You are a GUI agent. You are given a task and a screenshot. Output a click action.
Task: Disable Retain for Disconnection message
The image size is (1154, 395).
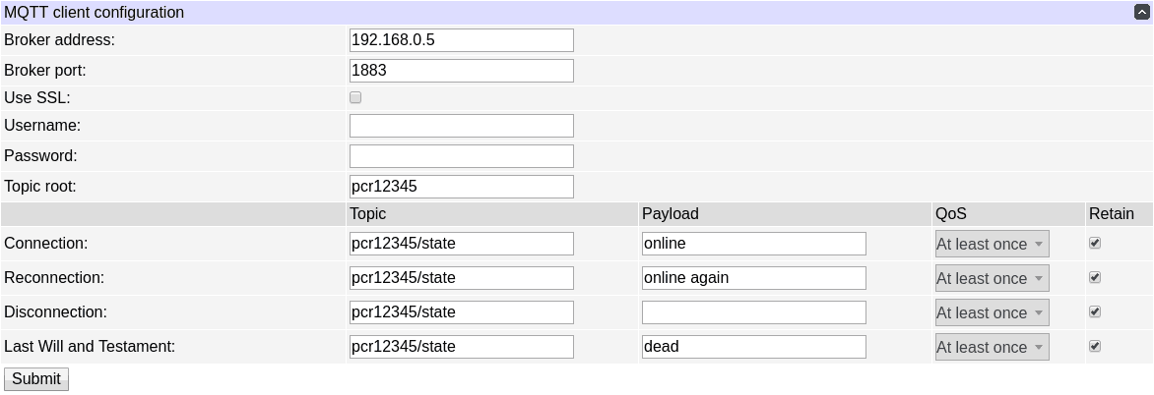pos(1095,311)
